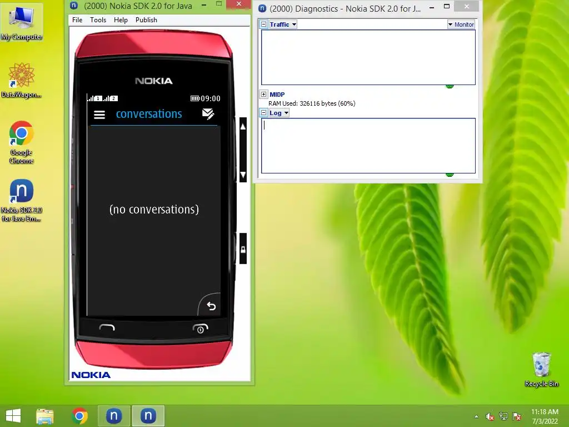Click inside the Traffic output area
Image resolution: width=569 pixels, height=427 pixels.
click(368, 57)
